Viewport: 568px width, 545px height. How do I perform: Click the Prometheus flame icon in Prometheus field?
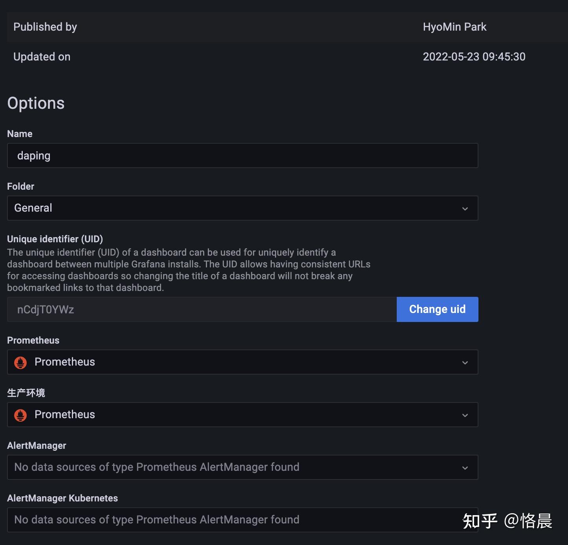(20, 362)
